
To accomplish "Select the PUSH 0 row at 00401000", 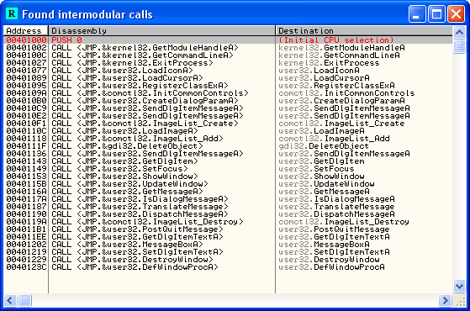I will coord(228,40).
